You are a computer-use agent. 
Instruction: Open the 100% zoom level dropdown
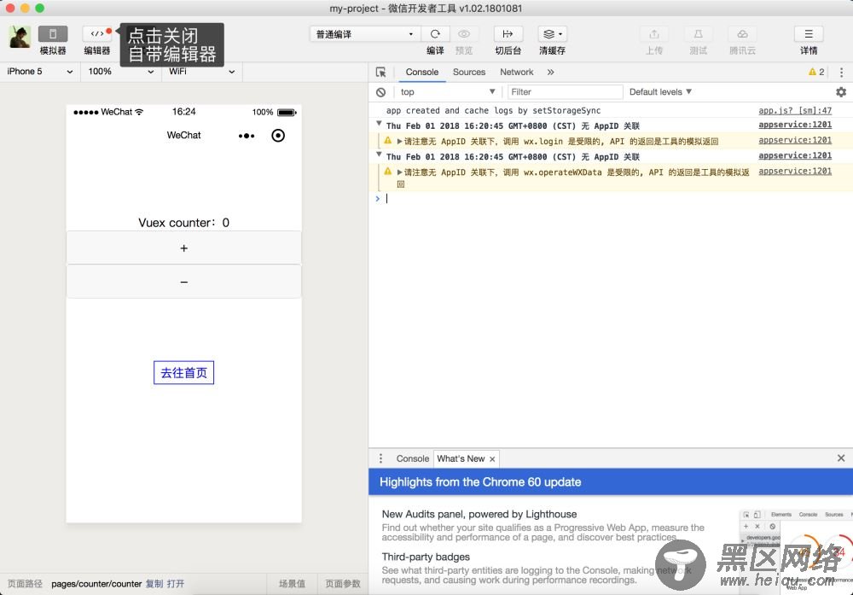point(121,72)
